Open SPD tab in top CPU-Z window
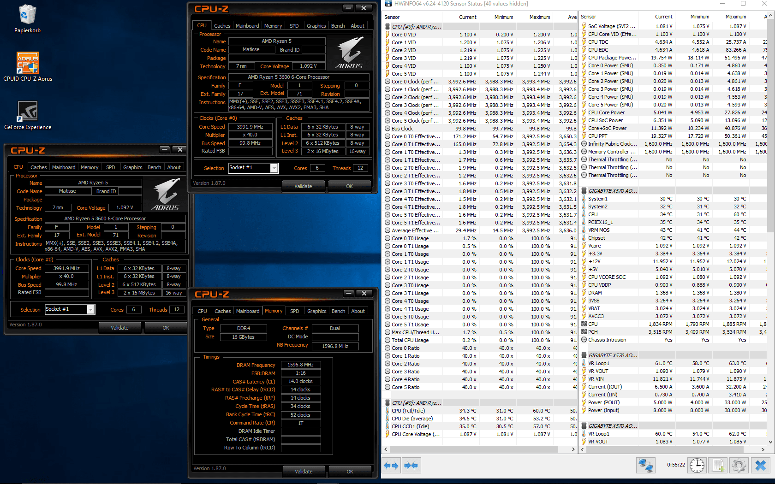The height and width of the screenshot is (484, 775). click(x=294, y=26)
